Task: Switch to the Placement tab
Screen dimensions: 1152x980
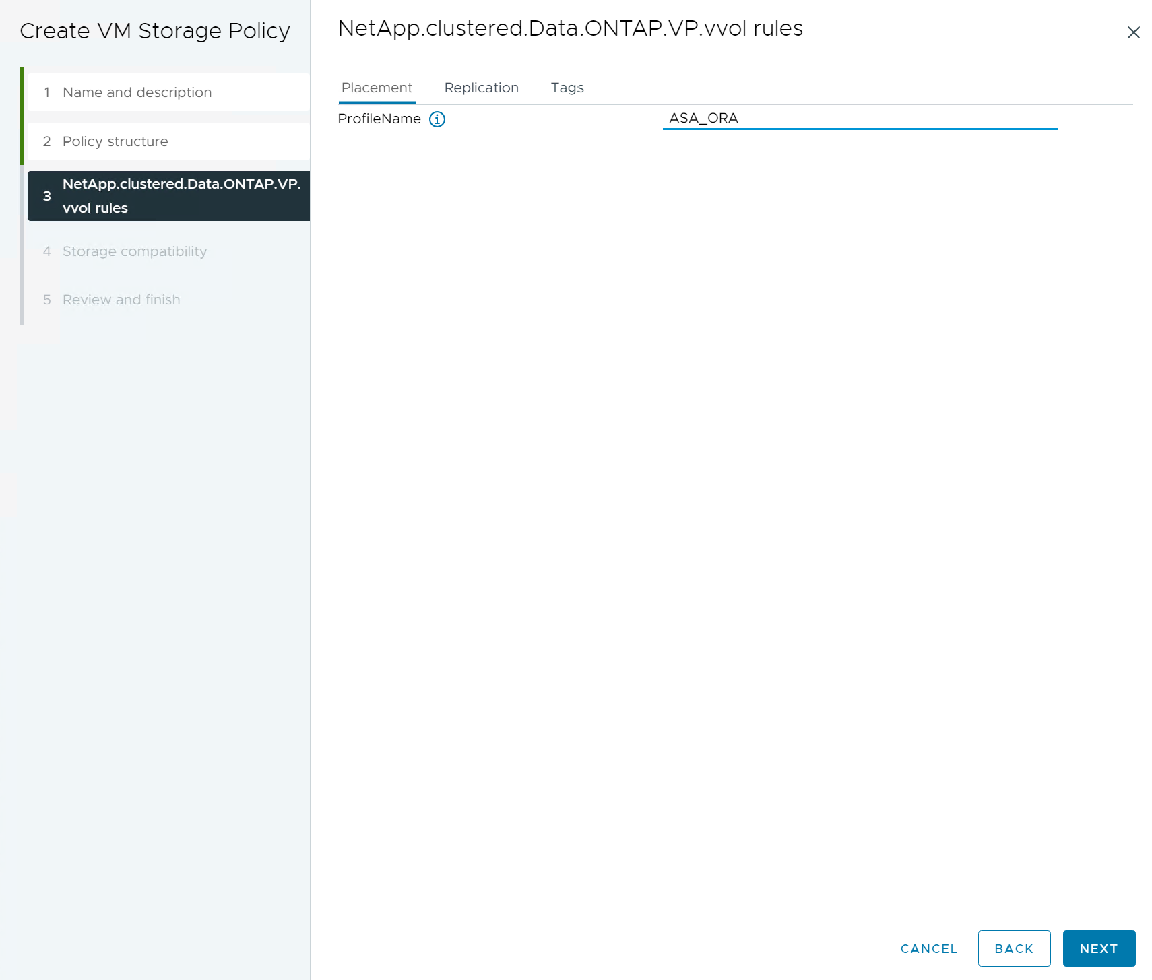Action: pyautogui.click(x=377, y=88)
